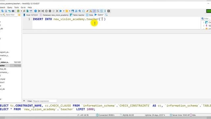Image resolution: width=211 pixels, height=119 pixels.
Task: Click the Load SQL file folder icon
Action: click(67, 11)
